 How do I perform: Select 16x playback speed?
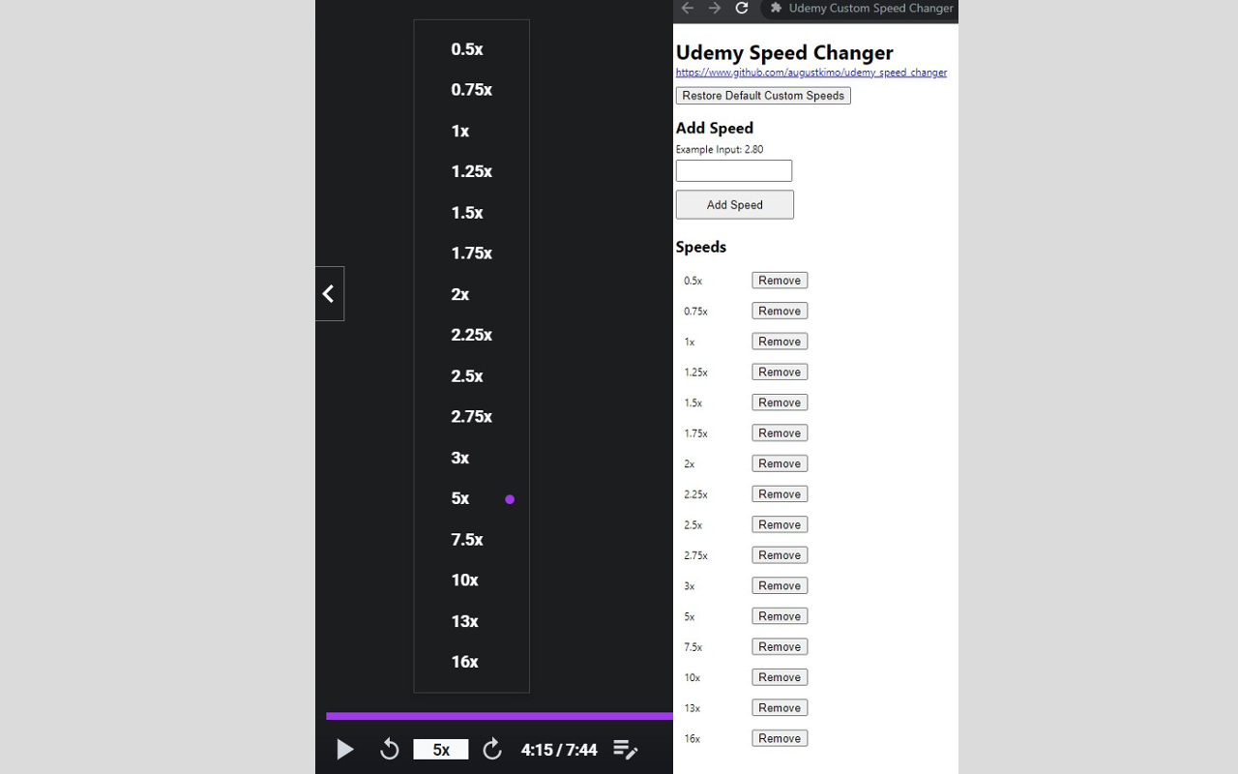coord(464,662)
